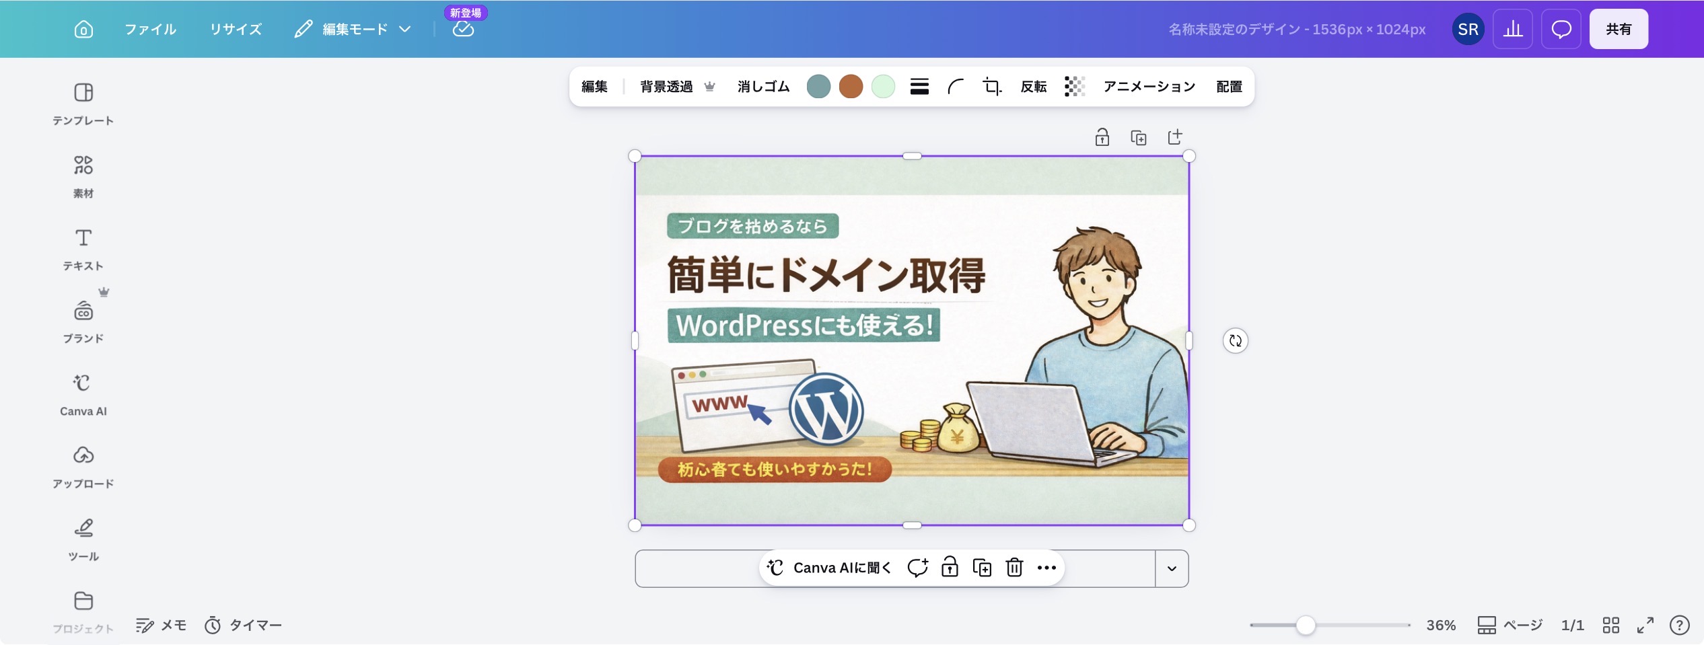
Task: Open the プロジェクト panel
Action: (x=83, y=612)
